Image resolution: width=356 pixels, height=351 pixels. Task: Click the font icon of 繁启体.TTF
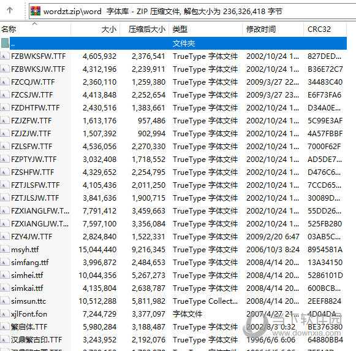pos(4,327)
